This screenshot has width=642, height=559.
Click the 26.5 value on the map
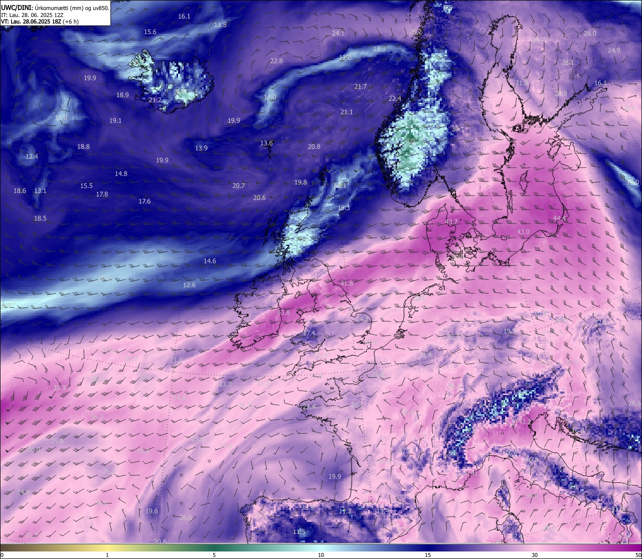(634, 404)
